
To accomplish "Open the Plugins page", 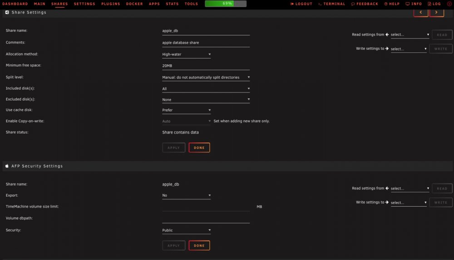I will coord(111,4).
